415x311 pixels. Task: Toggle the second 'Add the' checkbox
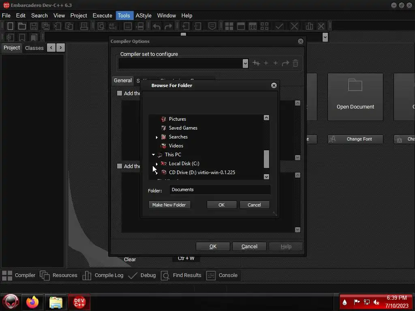point(120,166)
